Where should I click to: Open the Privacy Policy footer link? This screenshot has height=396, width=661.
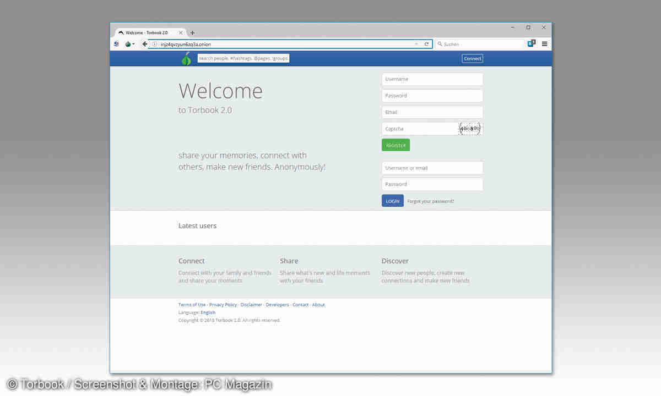223,305
